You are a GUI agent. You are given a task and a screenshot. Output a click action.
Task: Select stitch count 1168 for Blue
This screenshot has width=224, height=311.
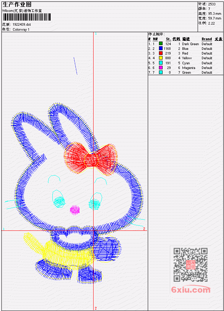tap(167, 49)
